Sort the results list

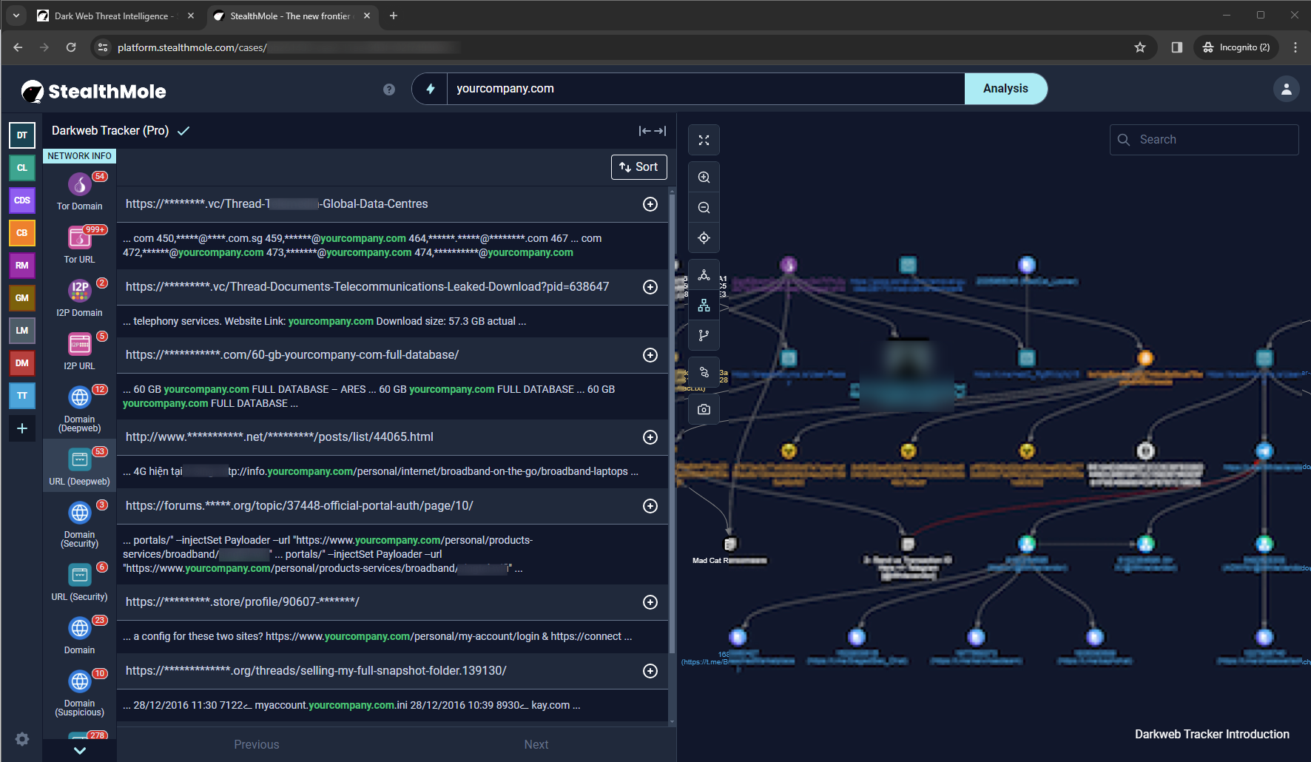tap(639, 167)
